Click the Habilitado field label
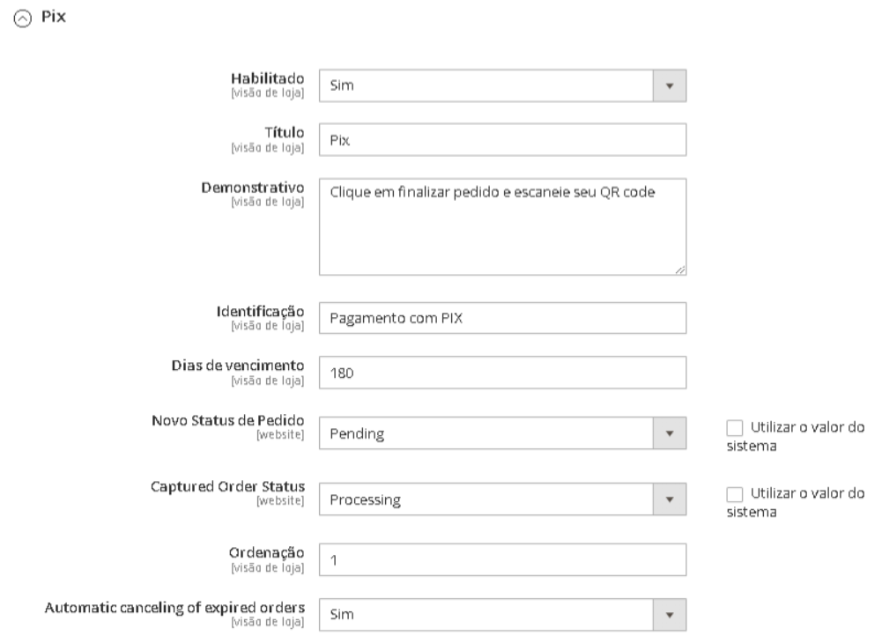Viewport: 882px width, 643px height. coord(268,79)
